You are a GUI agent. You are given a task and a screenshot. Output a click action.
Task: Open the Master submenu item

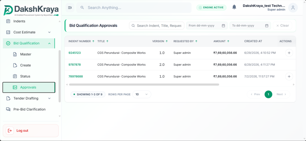(x=29, y=54)
